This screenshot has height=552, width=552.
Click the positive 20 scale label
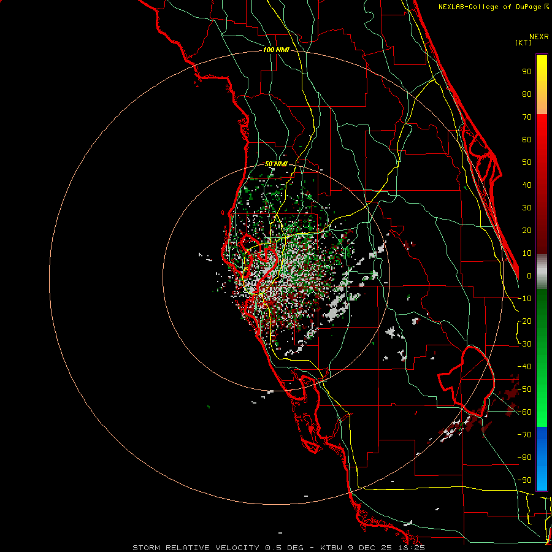[x=527, y=231]
